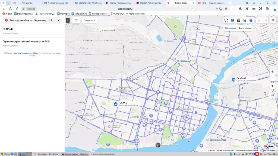Show public transport with the bus icon
278x156 pixels.
click(245, 20)
